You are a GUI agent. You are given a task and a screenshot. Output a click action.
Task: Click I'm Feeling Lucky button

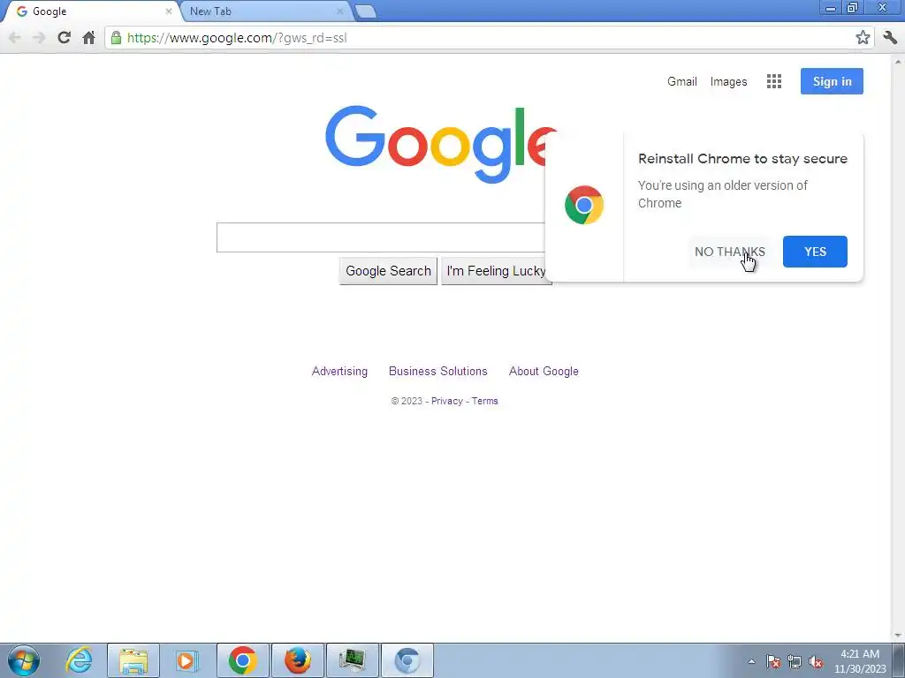(497, 271)
